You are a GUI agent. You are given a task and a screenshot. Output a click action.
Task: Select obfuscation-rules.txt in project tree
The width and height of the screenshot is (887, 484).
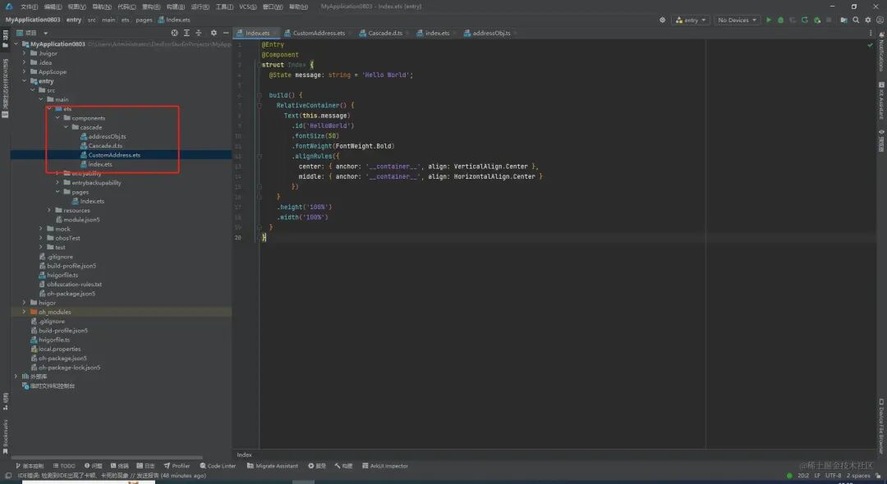pyautogui.click(x=74, y=284)
